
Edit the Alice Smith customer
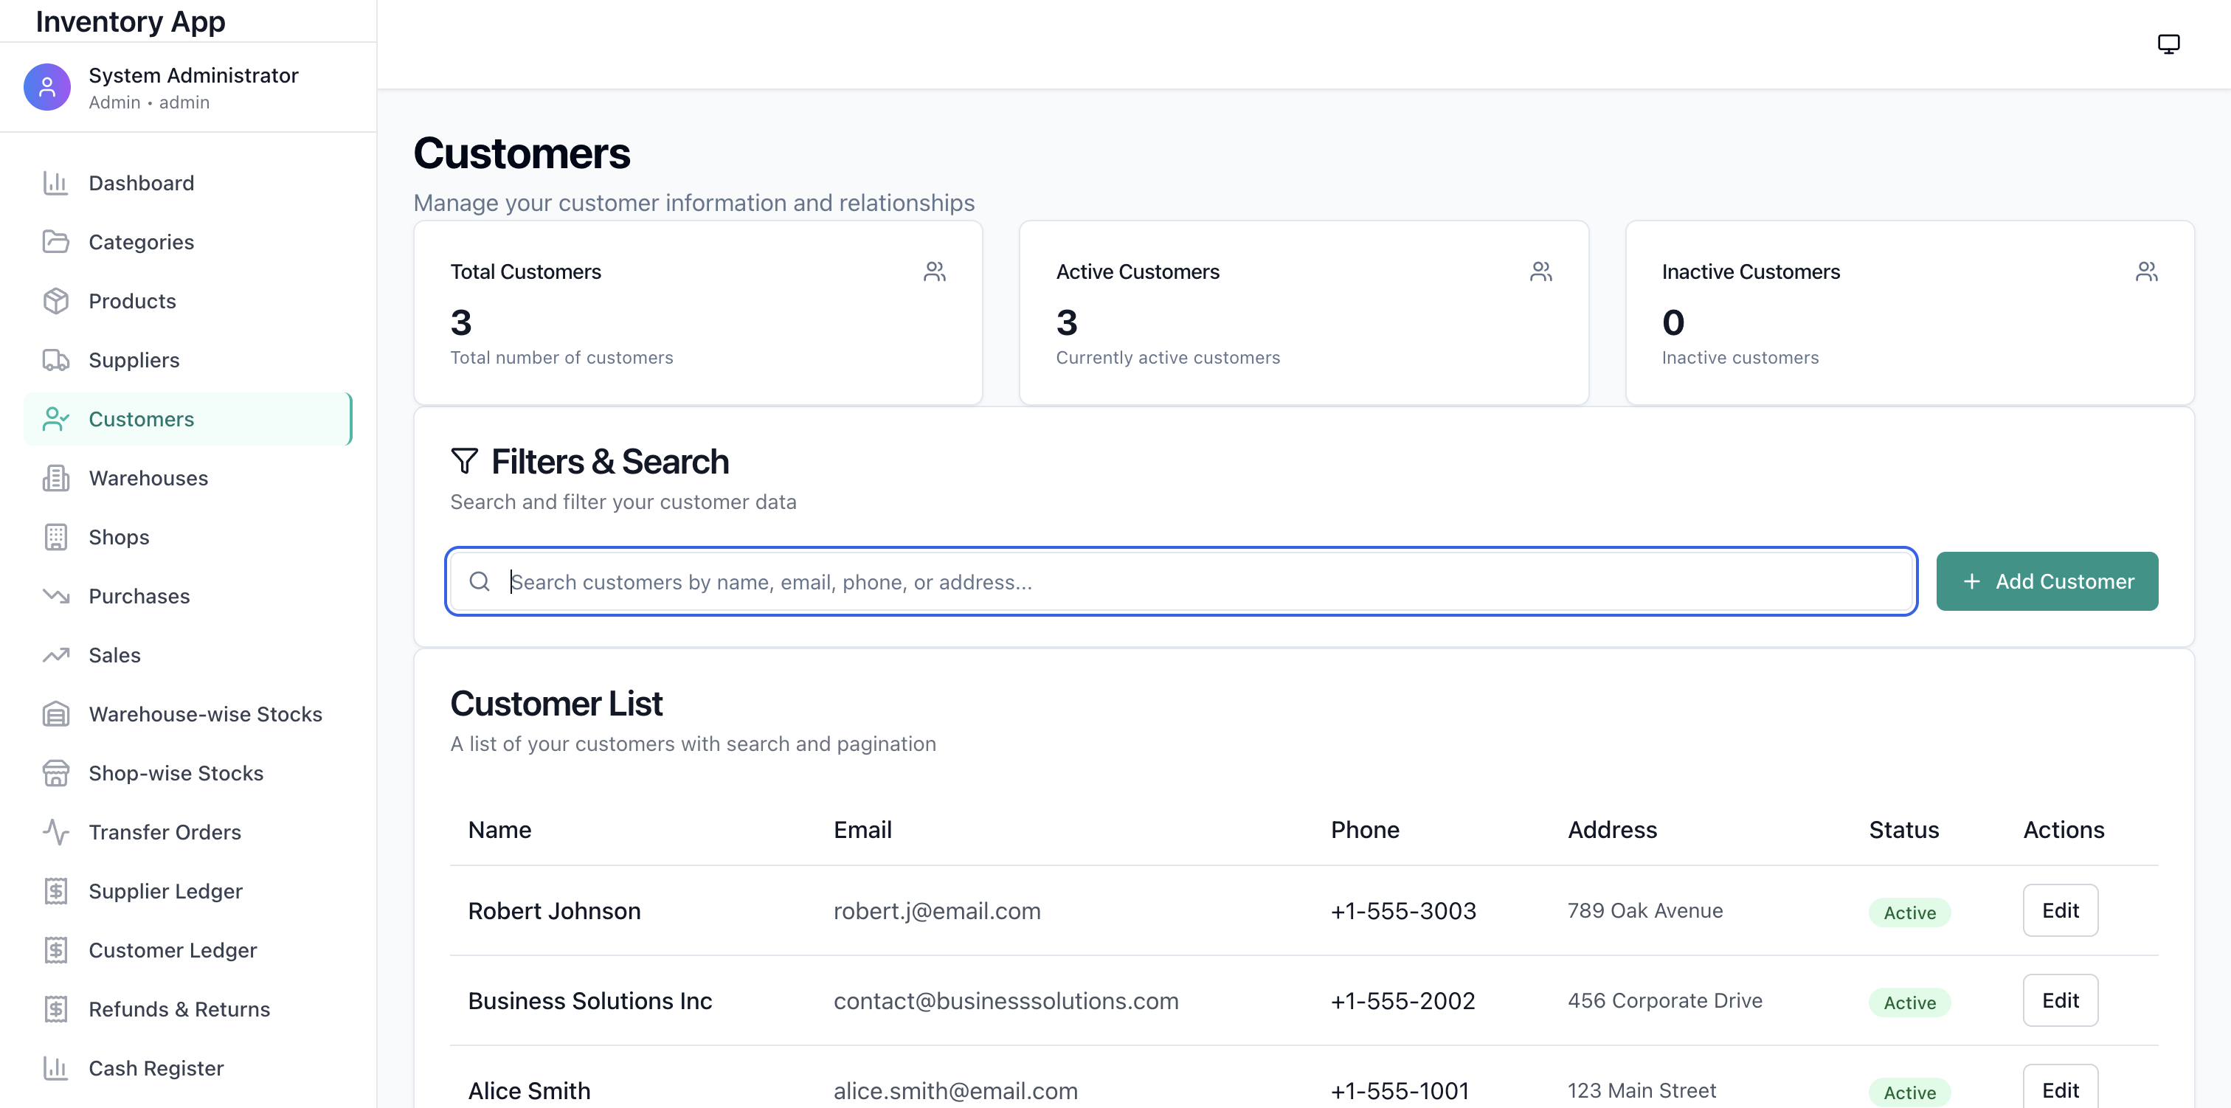click(2061, 1088)
